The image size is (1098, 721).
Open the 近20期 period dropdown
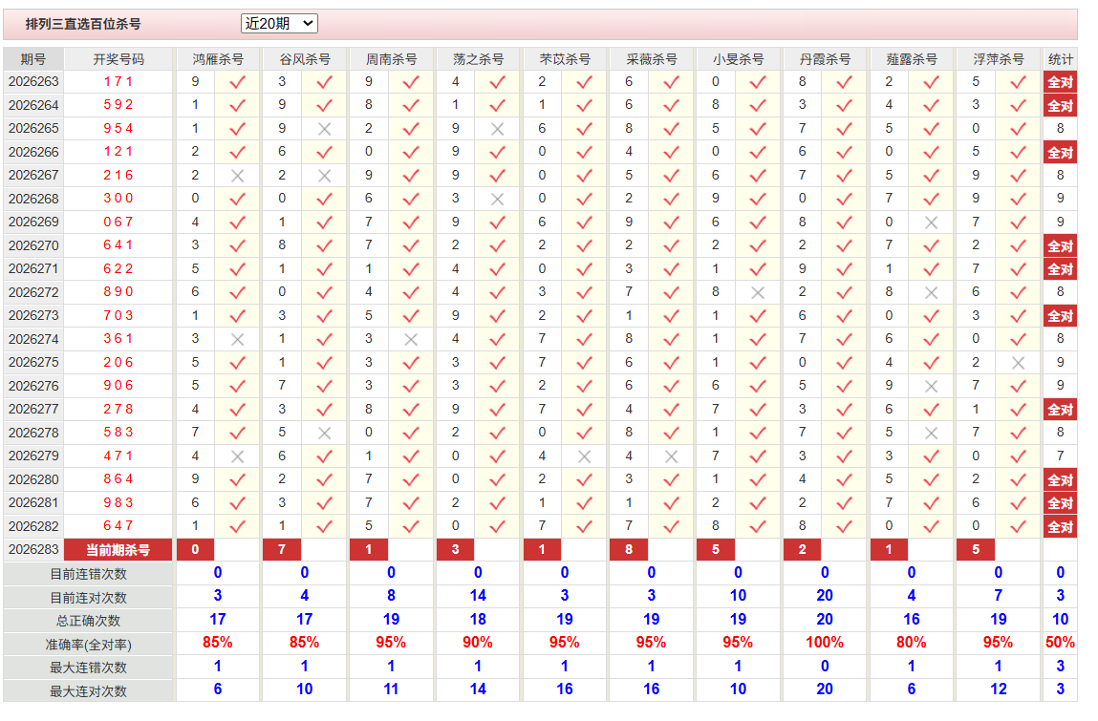279,24
